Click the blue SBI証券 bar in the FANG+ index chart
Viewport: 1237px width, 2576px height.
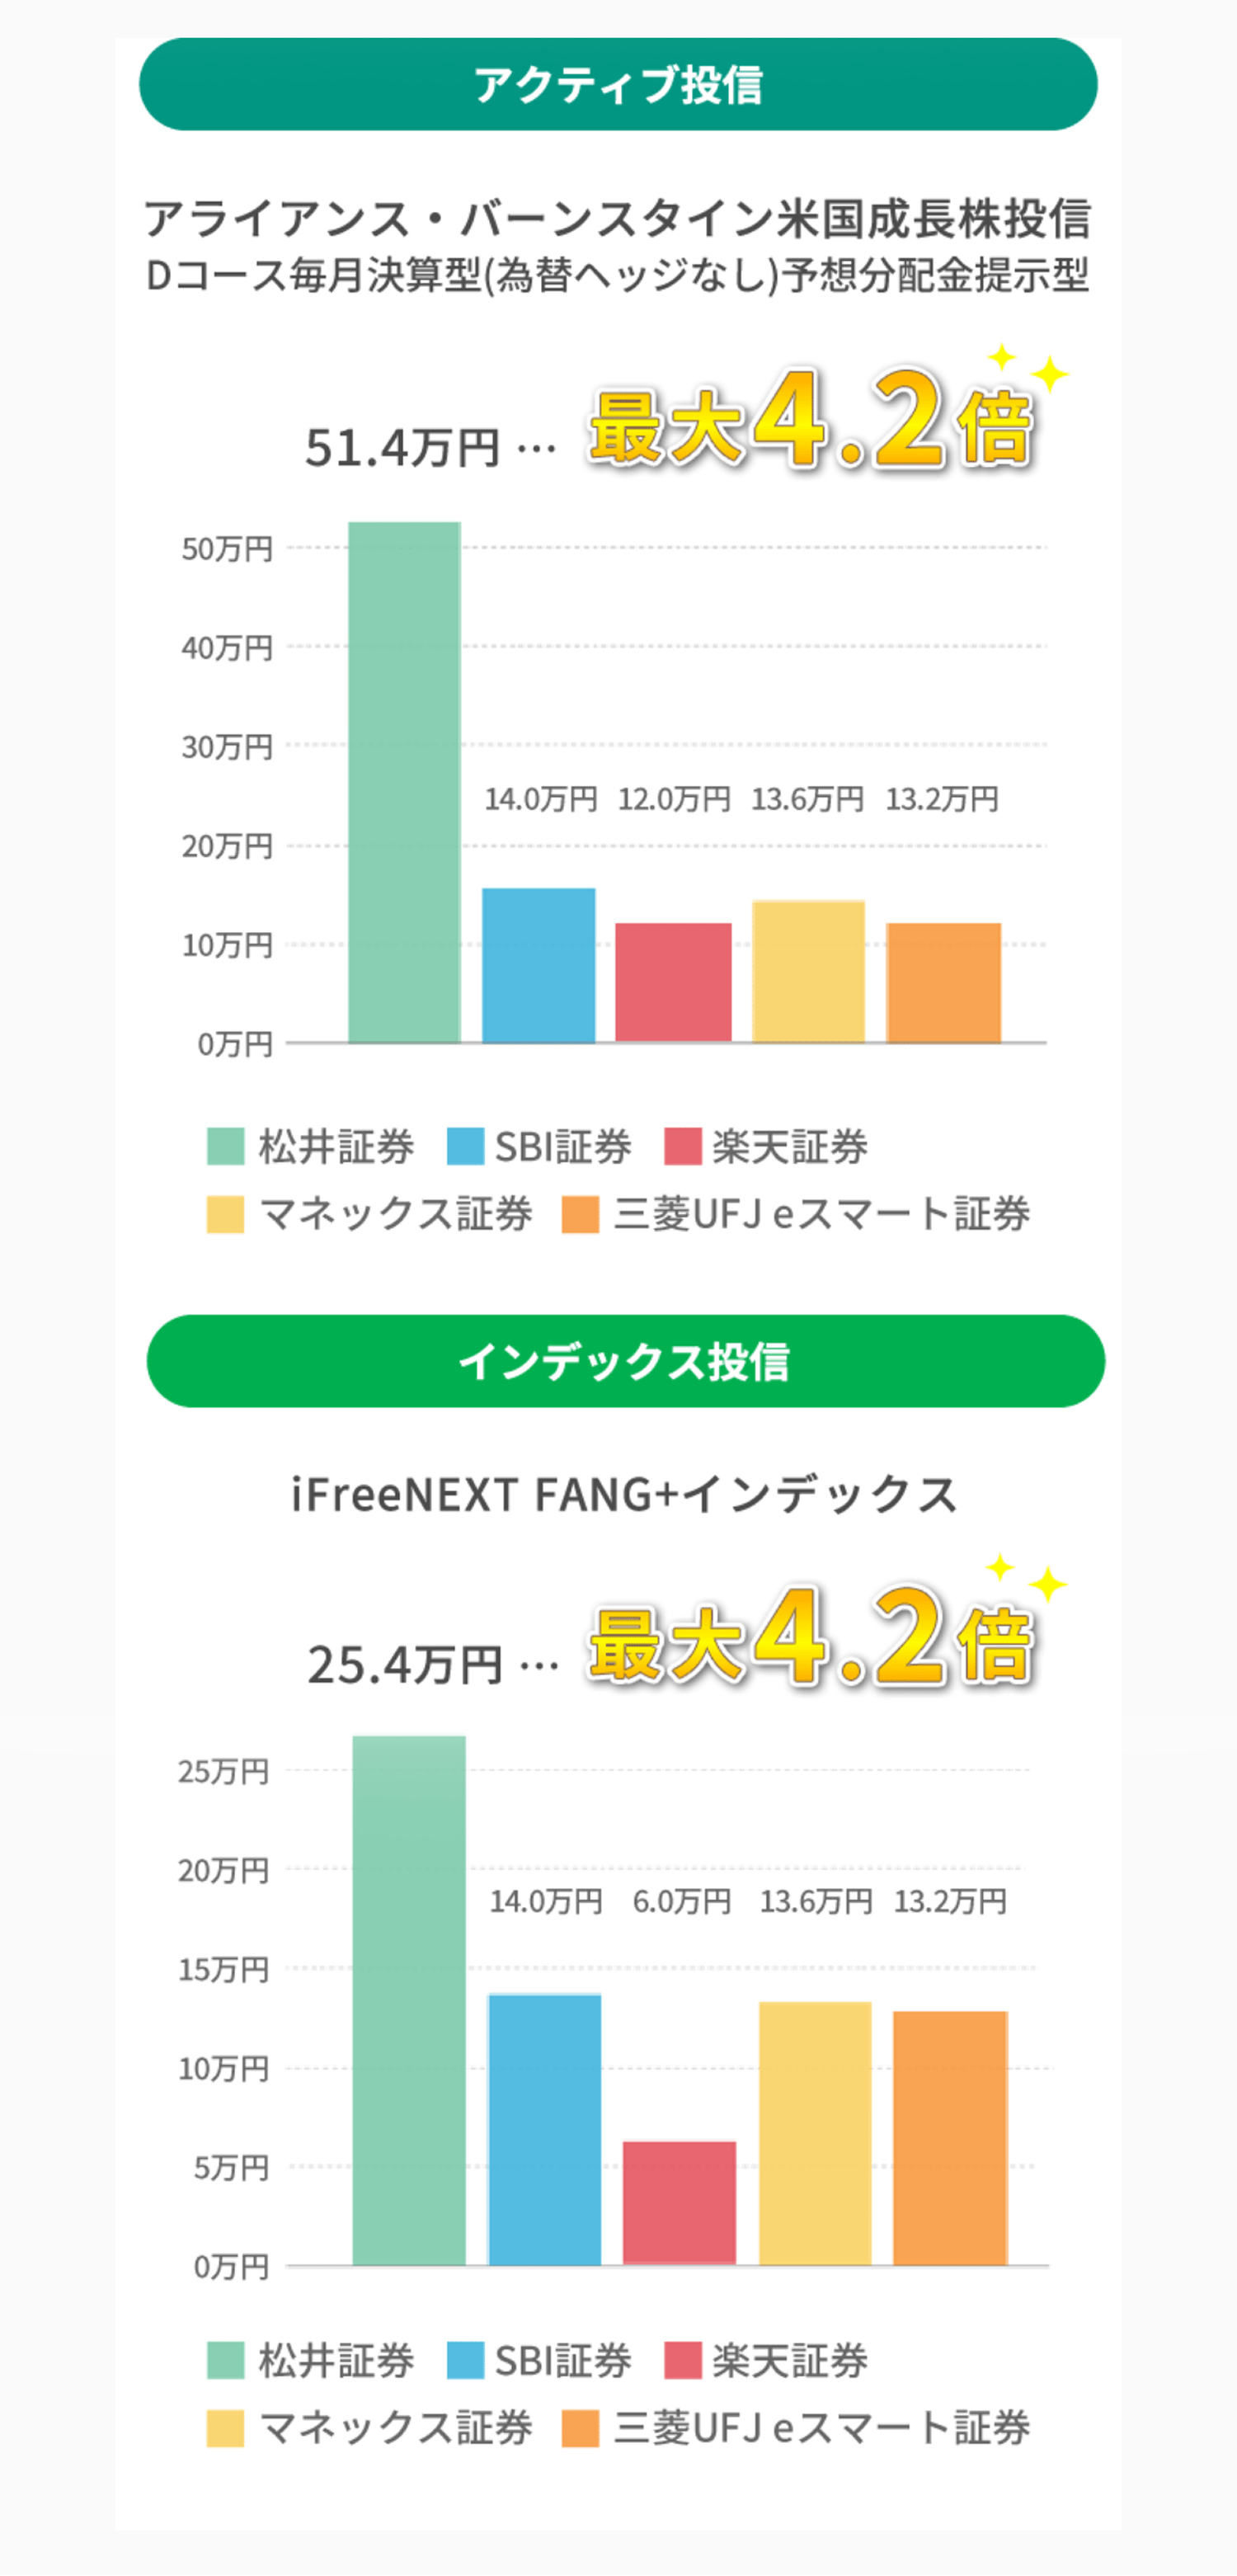point(544,2129)
